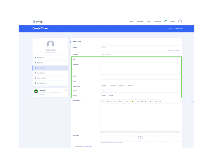
Task: Open paragraph alignment dropdown
Action: 146,101
